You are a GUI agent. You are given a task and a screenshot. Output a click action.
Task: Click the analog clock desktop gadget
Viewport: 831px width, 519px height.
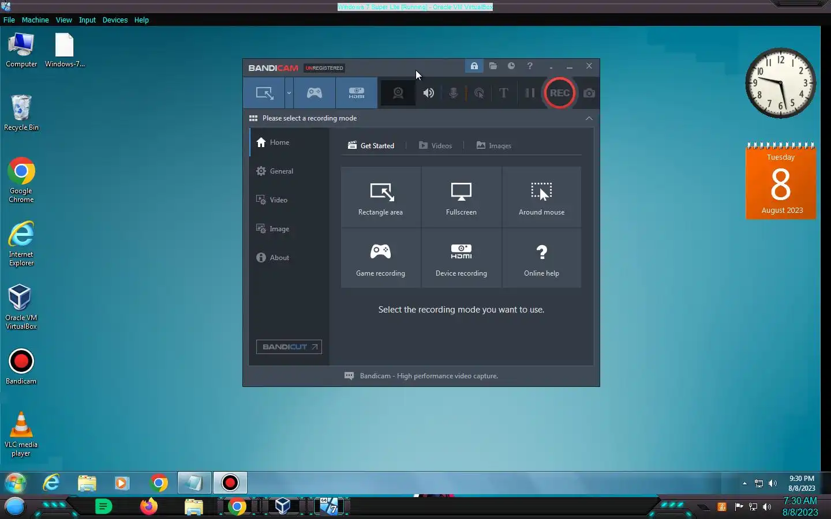coord(780,83)
